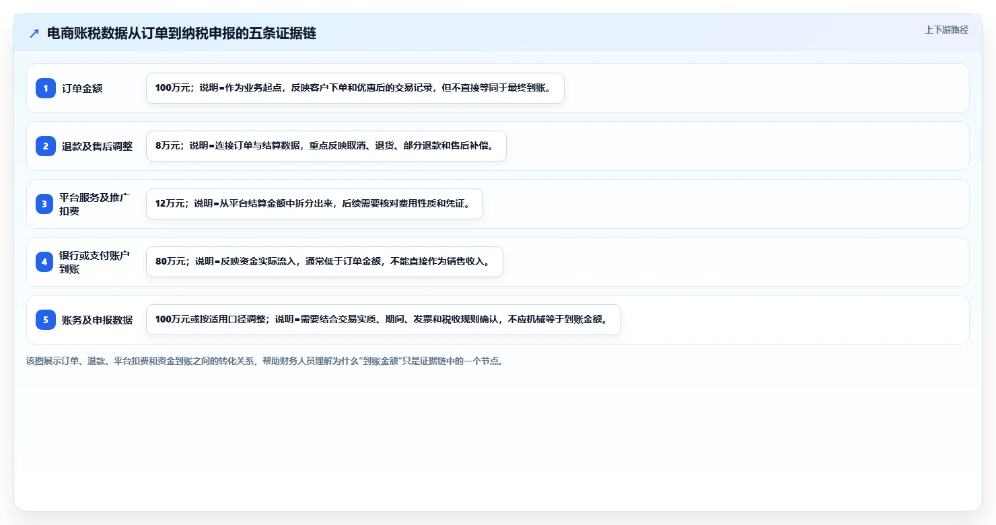Open the 80万元 bank receipt description box
The width and height of the screenshot is (996, 525).
pyautogui.click(x=324, y=262)
